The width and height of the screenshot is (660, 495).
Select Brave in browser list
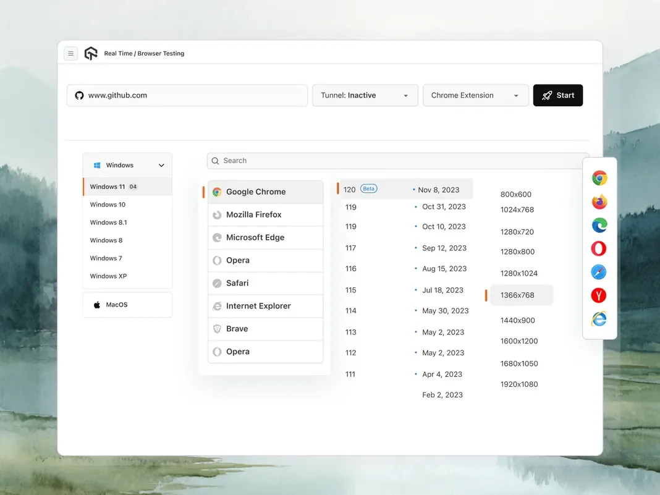click(x=266, y=329)
